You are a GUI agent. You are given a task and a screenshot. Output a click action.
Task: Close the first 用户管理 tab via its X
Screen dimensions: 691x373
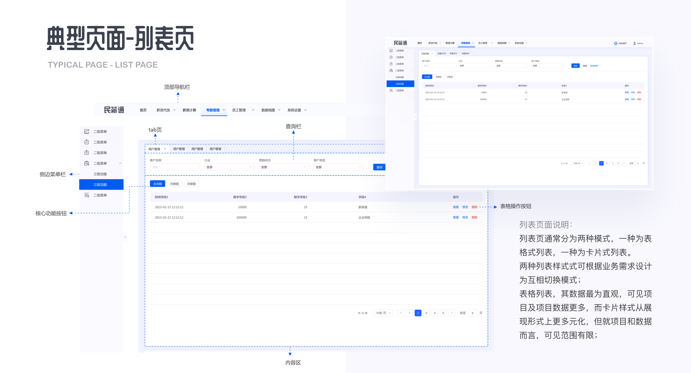coord(165,149)
